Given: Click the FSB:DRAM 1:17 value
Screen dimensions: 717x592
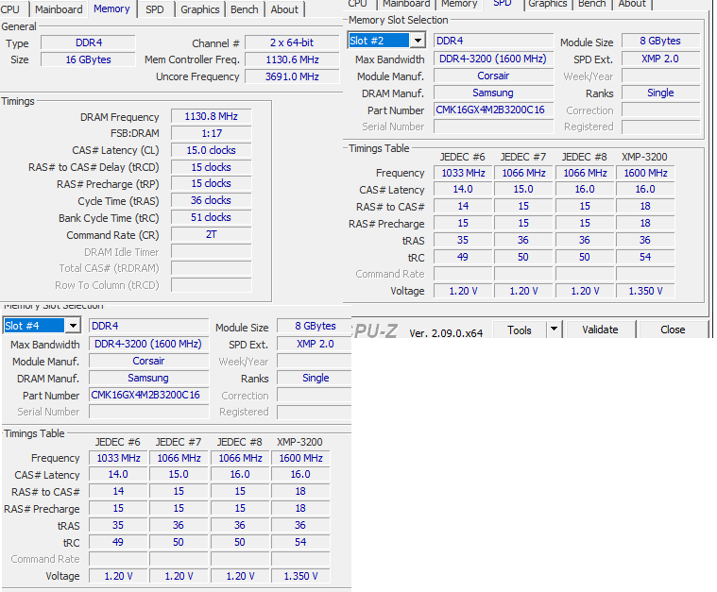Looking at the screenshot, I should pyautogui.click(x=212, y=133).
